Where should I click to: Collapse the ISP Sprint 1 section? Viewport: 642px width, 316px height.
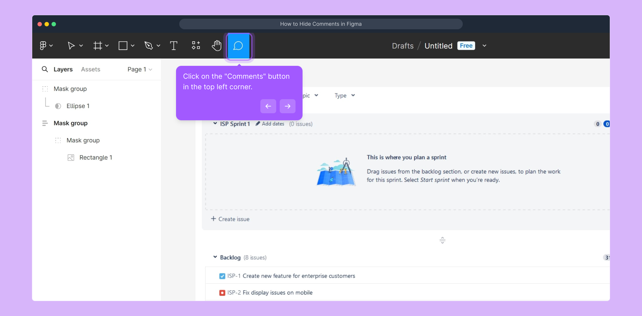215,123
